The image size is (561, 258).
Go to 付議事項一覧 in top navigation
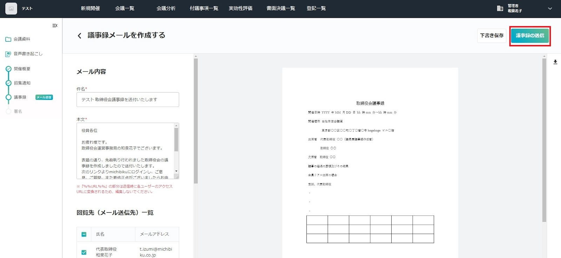[204, 8]
